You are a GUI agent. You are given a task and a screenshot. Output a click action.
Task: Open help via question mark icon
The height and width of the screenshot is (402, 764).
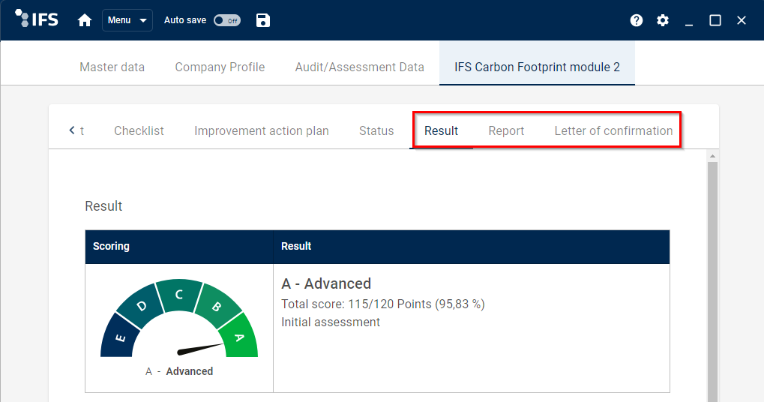click(x=637, y=20)
